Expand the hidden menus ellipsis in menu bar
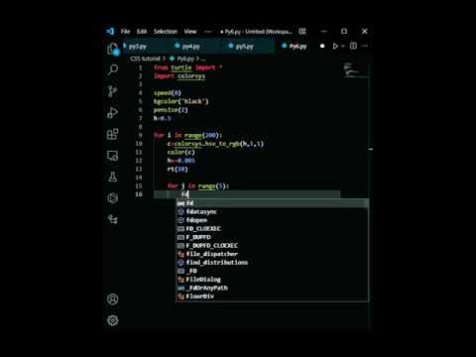This screenshot has height=357, width=476. pos(208,32)
